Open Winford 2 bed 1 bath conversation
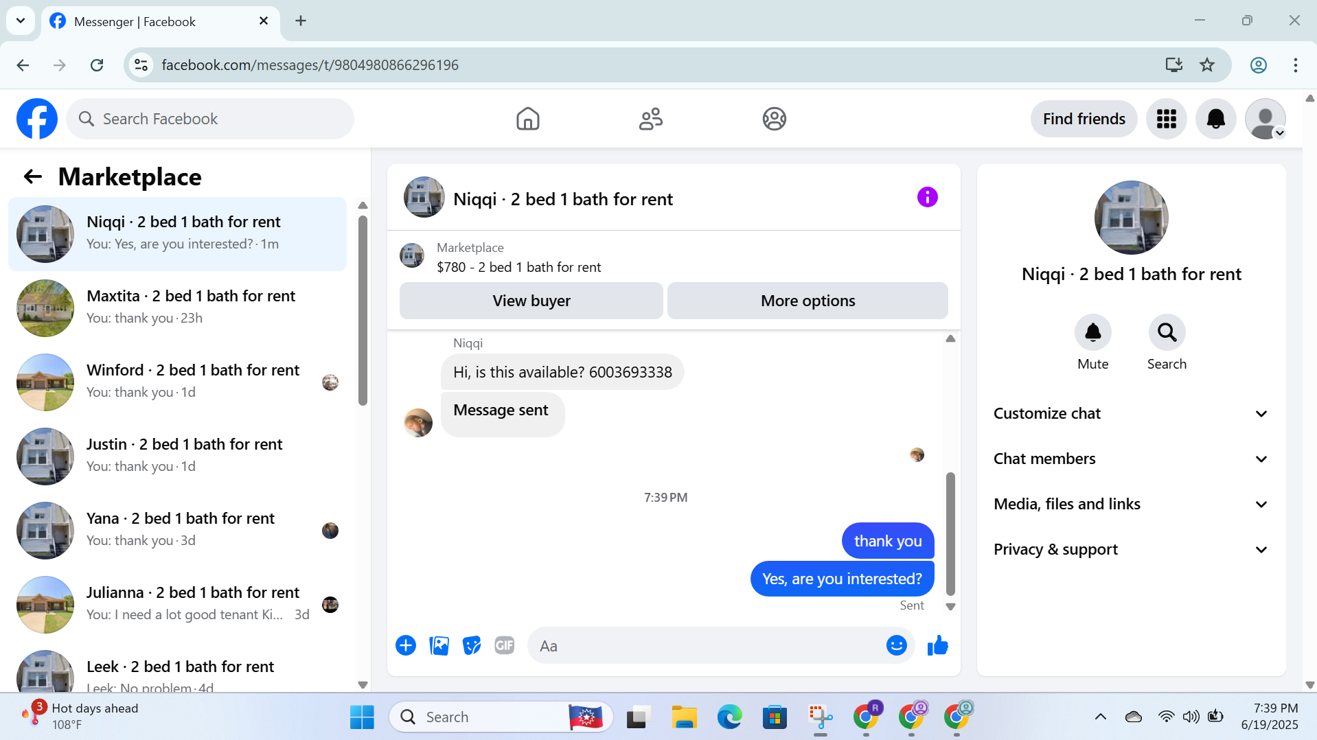1317x740 pixels. [x=177, y=382]
